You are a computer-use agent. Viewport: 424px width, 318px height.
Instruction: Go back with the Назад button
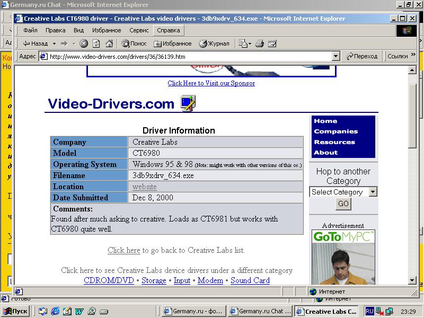pyautogui.click(x=36, y=43)
